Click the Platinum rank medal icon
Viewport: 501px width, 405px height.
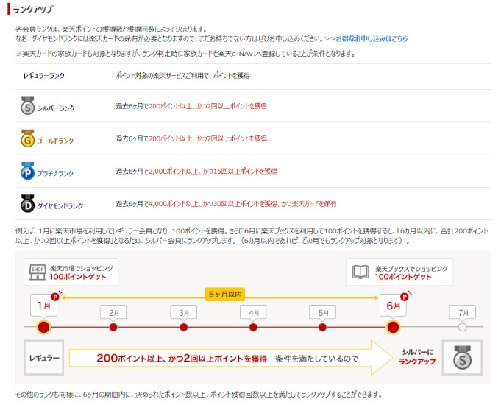point(27,171)
